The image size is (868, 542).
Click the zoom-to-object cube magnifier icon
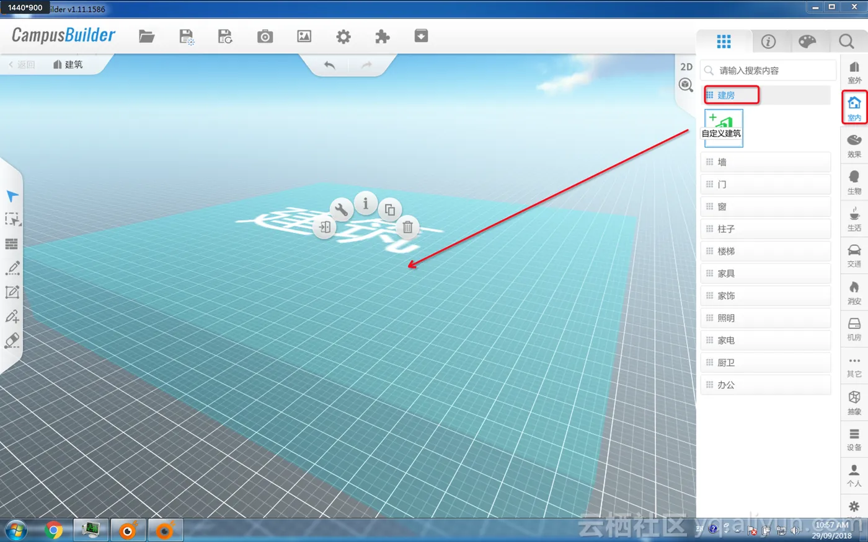(x=686, y=85)
